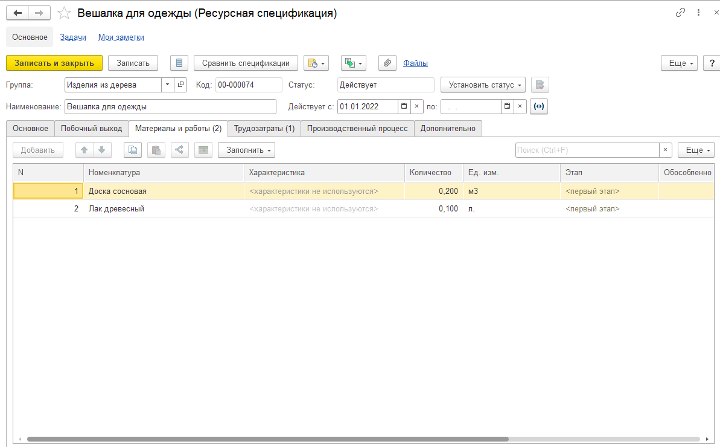Open the help question mark button
The height and width of the screenshot is (447, 720).
tap(712, 63)
